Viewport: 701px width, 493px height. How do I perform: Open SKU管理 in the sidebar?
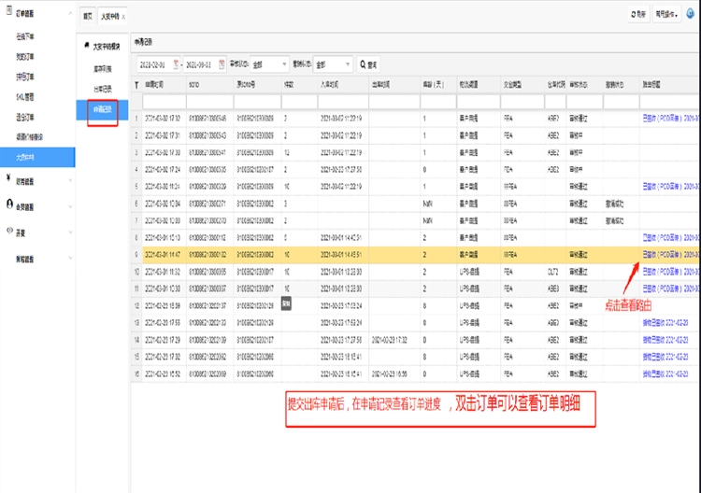click(x=25, y=97)
